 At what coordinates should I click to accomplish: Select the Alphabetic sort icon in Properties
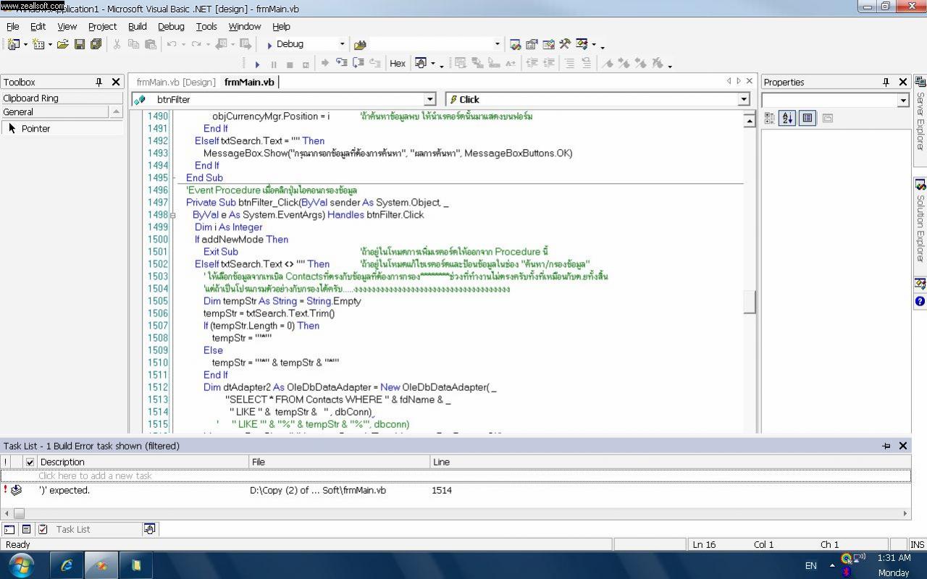(x=787, y=118)
